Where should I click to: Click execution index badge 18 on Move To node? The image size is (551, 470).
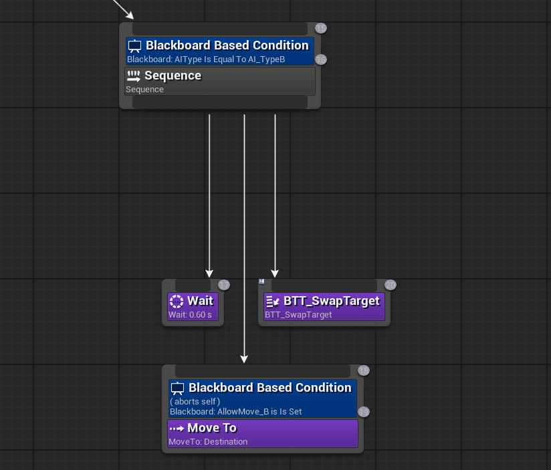(364, 370)
